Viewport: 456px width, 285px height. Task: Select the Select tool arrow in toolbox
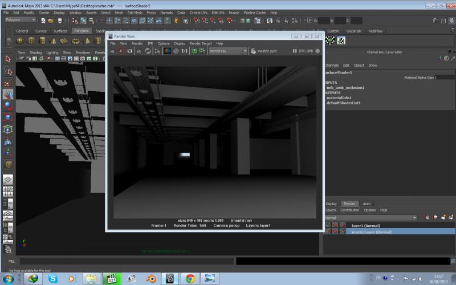click(x=8, y=59)
